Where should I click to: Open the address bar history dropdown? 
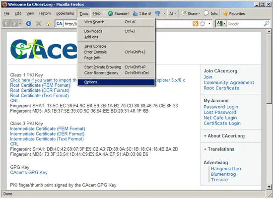[209, 24]
